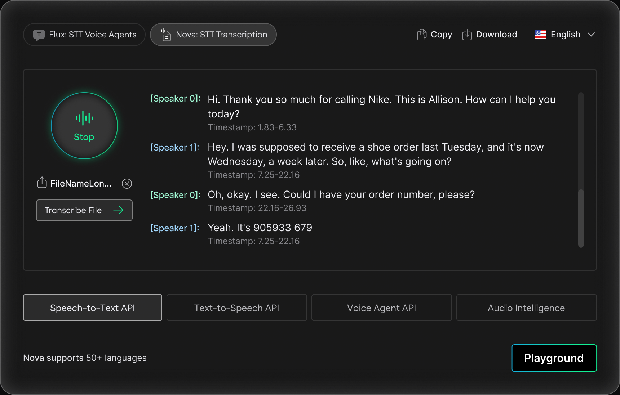The height and width of the screenshot is (395, 620).
Task: Click the Transcribe File button
Action: [x=84, y=210]
